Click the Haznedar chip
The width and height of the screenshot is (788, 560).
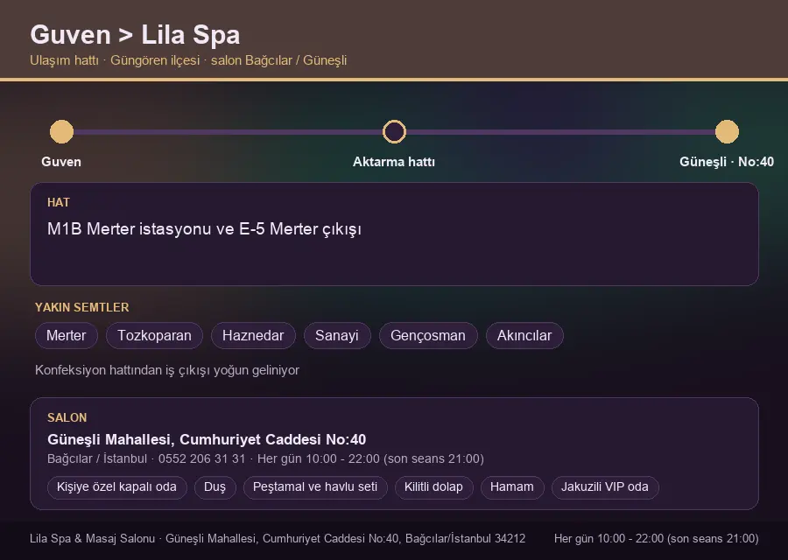click(x=253, y=335)
